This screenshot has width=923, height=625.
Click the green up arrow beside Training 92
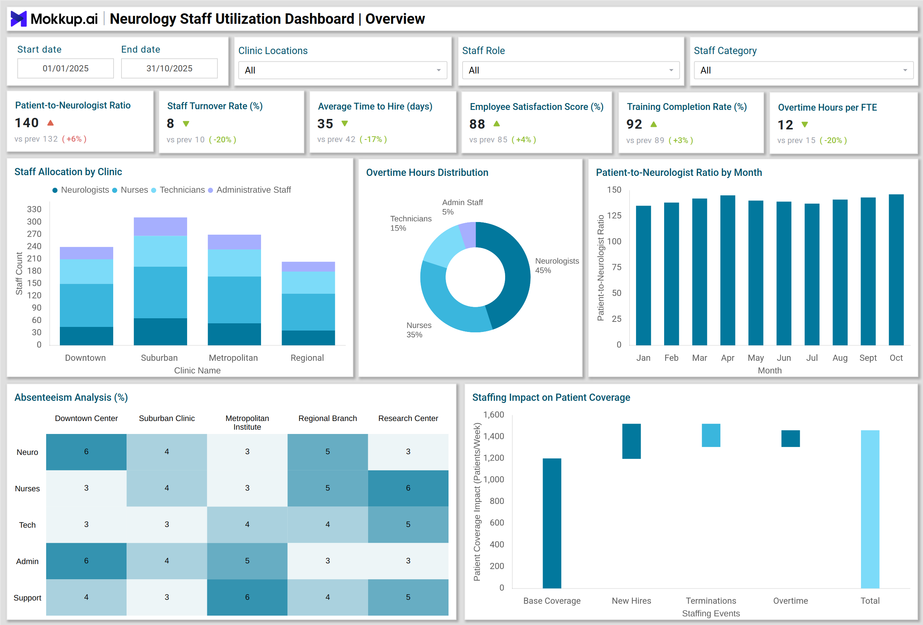coord(654,124)
